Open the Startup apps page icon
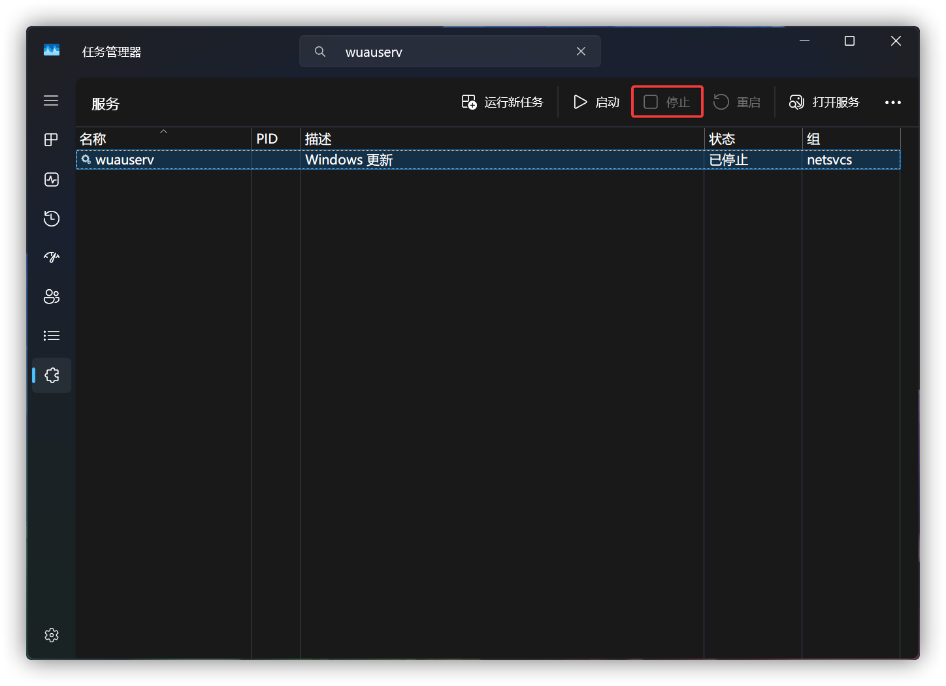The width and height of the screenshot is (946, 686). tap(51, 257)
